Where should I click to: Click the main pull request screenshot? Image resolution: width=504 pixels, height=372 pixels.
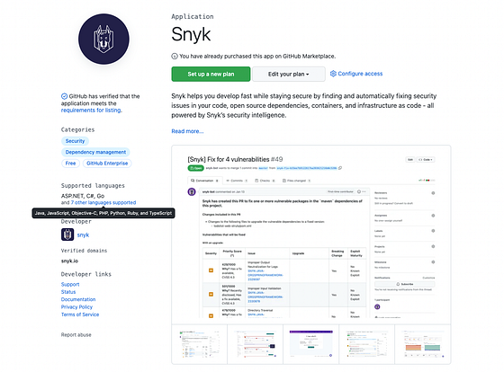tap(311, 235)
